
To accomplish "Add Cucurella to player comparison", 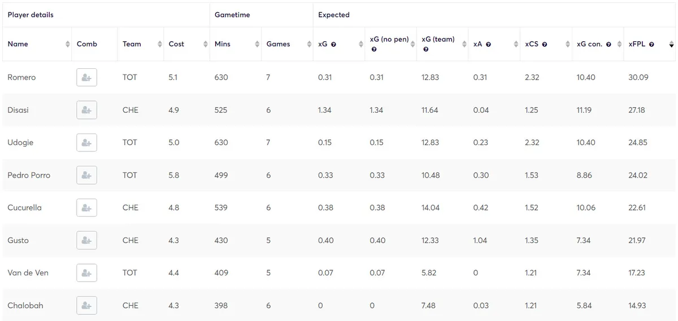I will point(86,208).
